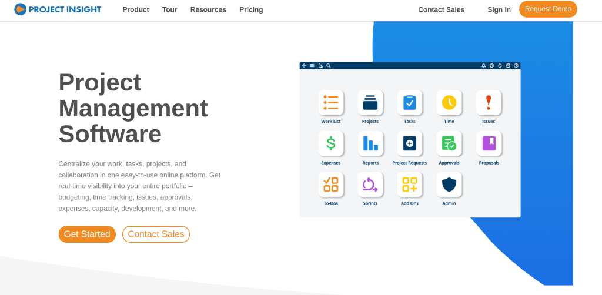Click the paragraph starting 'Centralize your work'

pos(139,186)
